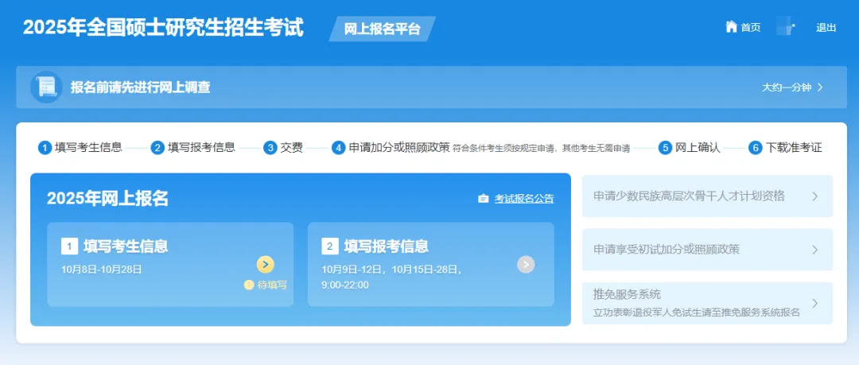Click step 2 circle 填写报考信息
859x365 pixels.
(x=157, y=148)
